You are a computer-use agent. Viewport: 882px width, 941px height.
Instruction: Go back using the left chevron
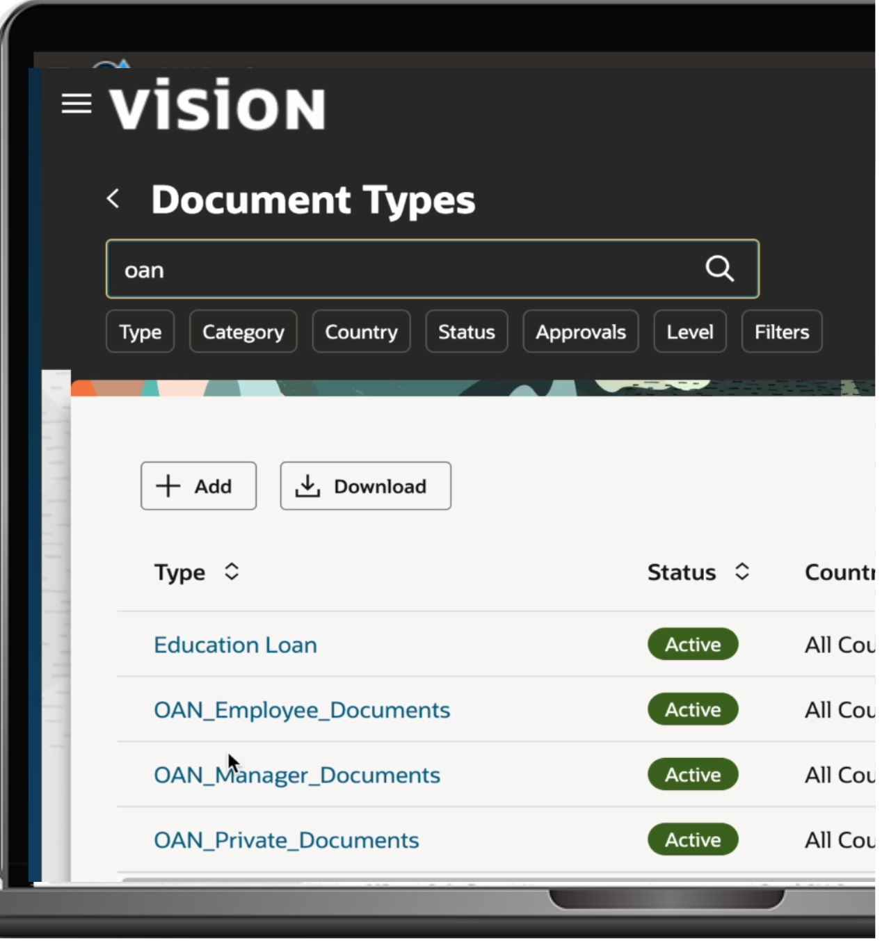[113, 199]
